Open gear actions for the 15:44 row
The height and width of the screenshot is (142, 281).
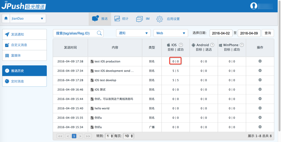point(260,99)
